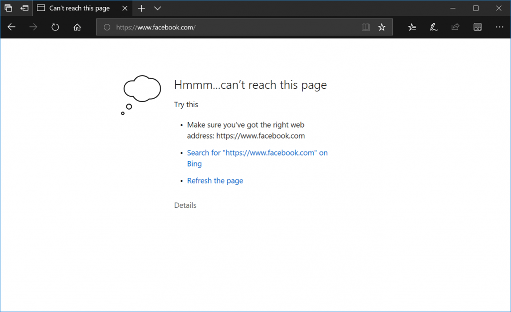511x312 pixels.
Task: Click "Hmmm…can't reach this page" heading
Action: (251, 85)
